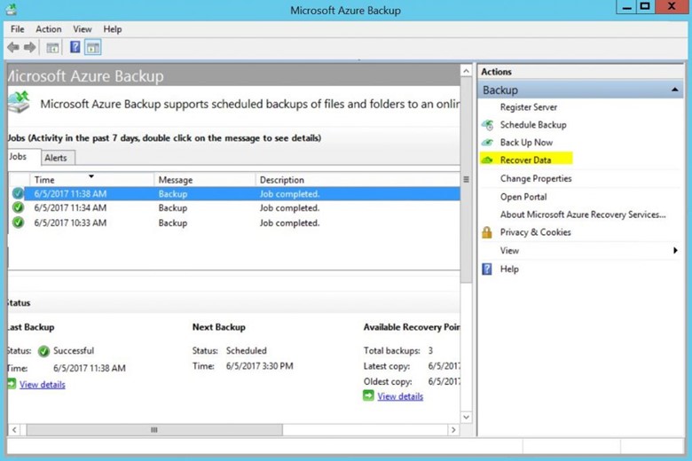
Task: Click the green arrow icon beside Last Backup View details
Action: click(12, 384)
